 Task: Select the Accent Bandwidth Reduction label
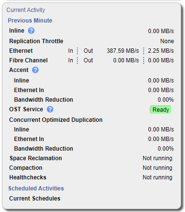tap(44, 100)
